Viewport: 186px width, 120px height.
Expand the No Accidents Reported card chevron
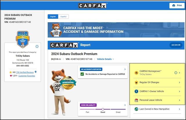(125, 69)
